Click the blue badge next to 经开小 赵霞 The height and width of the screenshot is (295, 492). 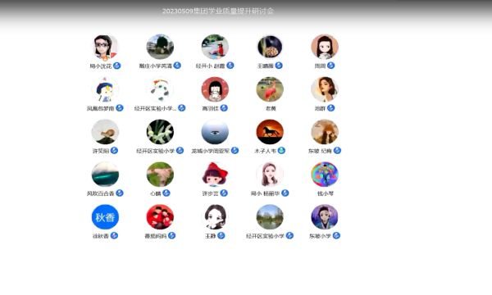(x=230, y=66)
